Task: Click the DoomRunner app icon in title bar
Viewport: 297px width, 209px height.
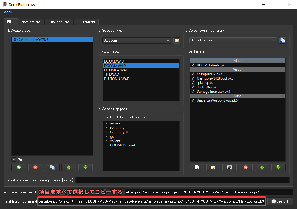Action: pos(5,4)
